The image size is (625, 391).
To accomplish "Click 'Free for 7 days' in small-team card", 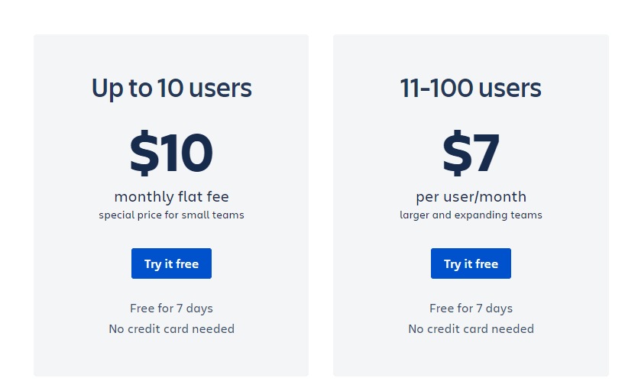I will tap(171, 309).
